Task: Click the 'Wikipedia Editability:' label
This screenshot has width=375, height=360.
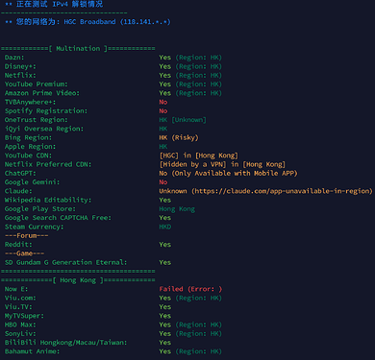Action: 48,201
